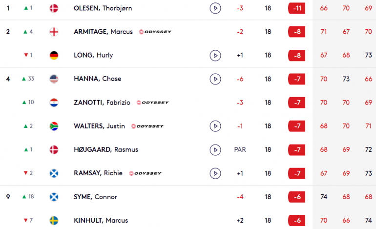Play video highlights for Walters, Justin
376x229 pixels.
(215, 126)
